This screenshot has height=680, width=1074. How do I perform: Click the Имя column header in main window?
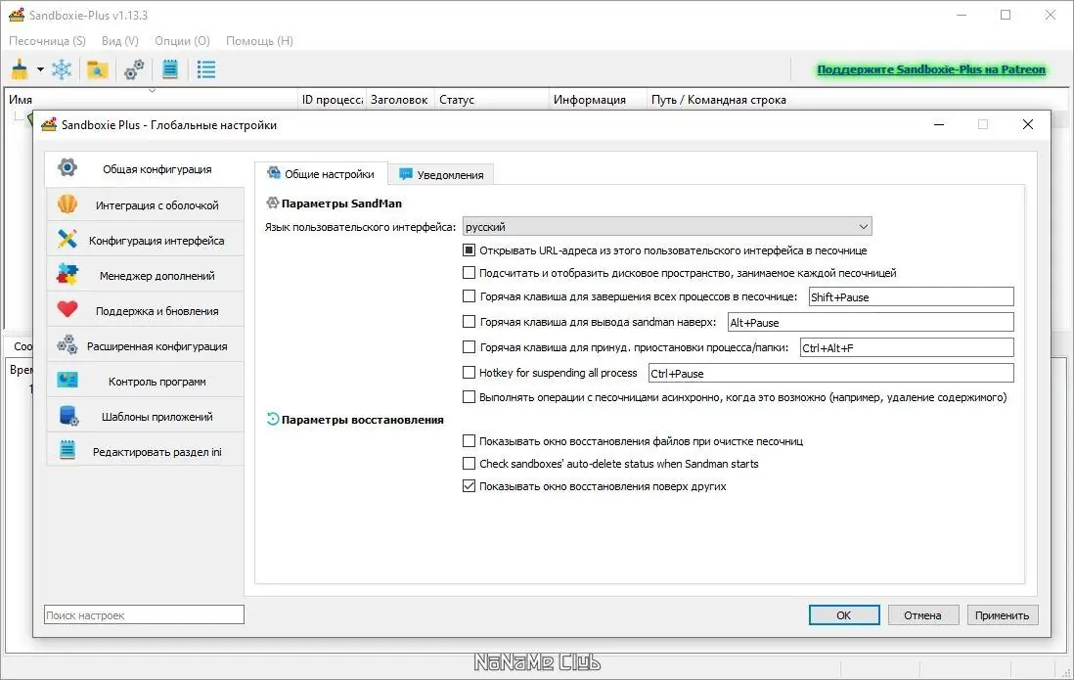(x=152, y=100)
